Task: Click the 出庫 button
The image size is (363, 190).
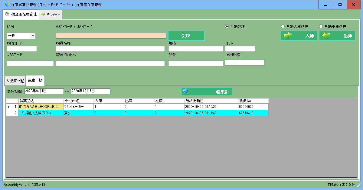Action: (337, 35)
